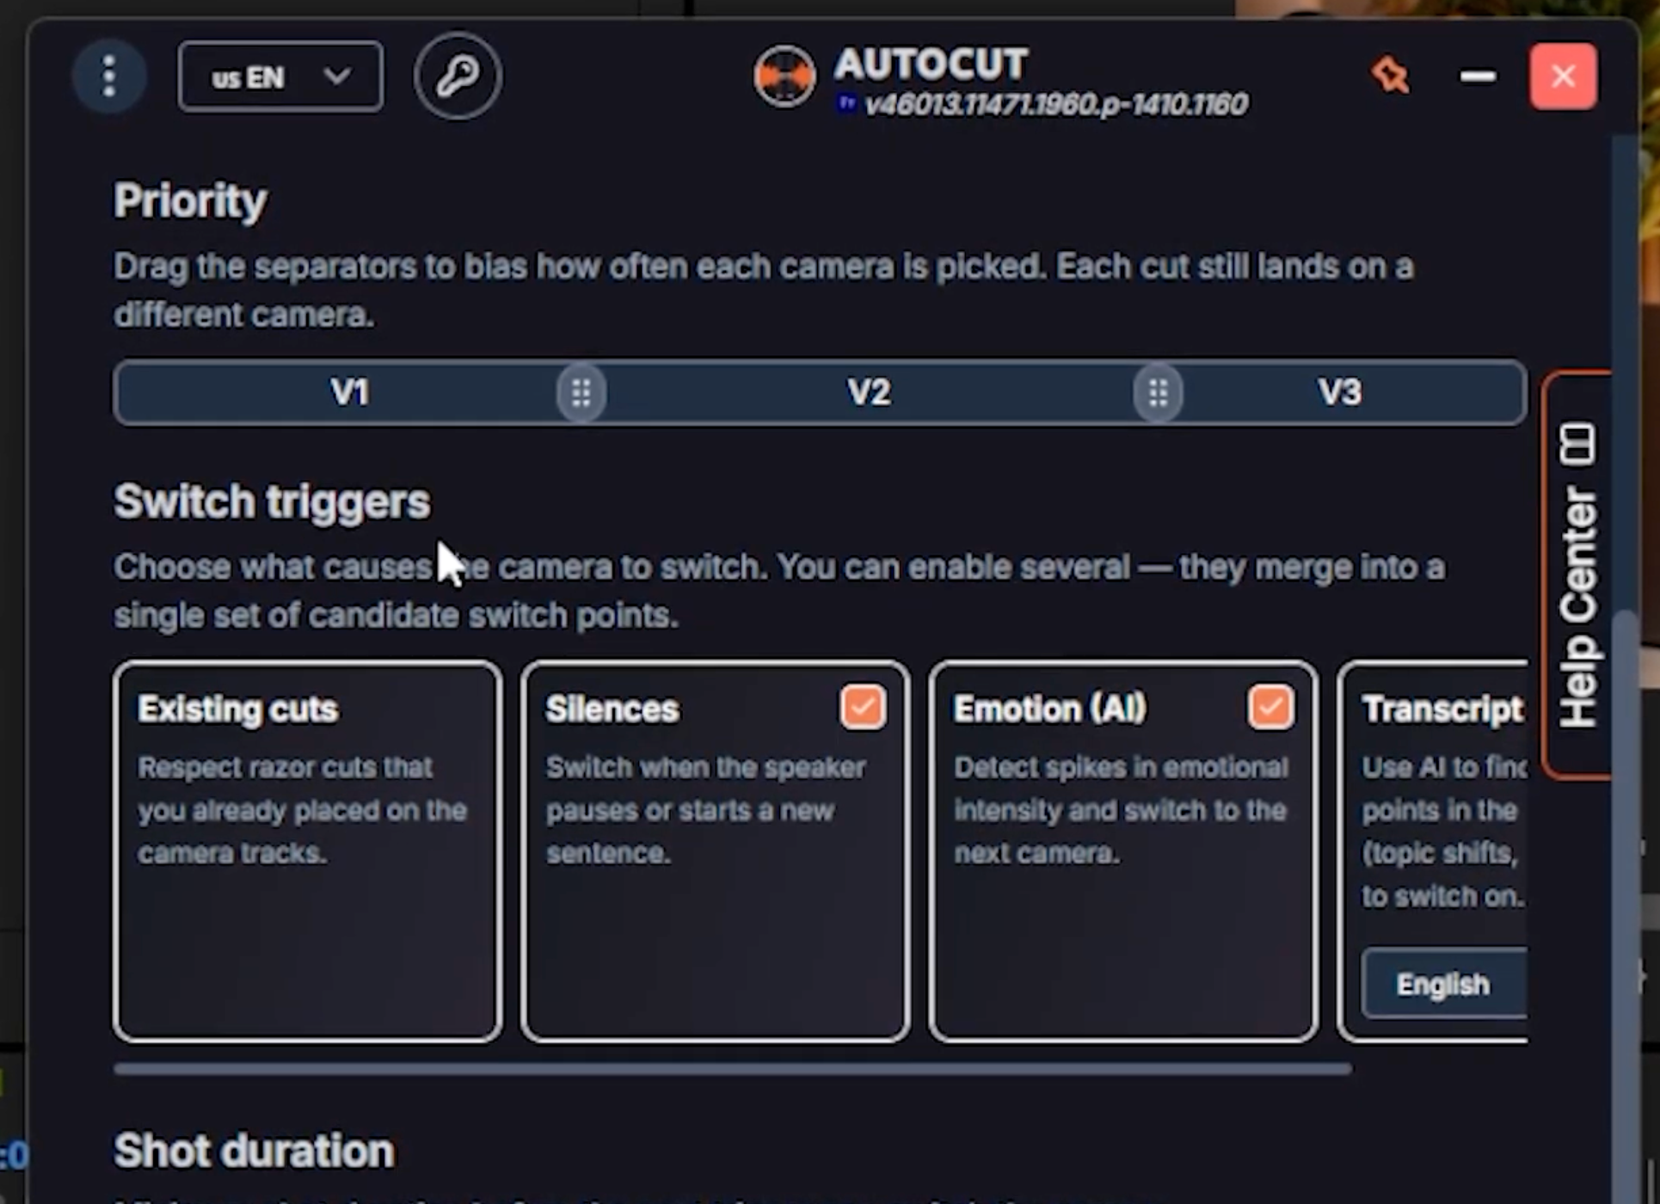Uncheck the Silences trigger checkbox
This screenshot has width=1660, height=1204.
863,708
